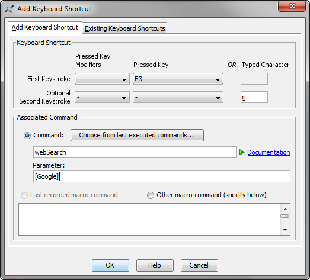
Task: Close the Add Keyboard Shortcut dialog
Action: [292, 6]
